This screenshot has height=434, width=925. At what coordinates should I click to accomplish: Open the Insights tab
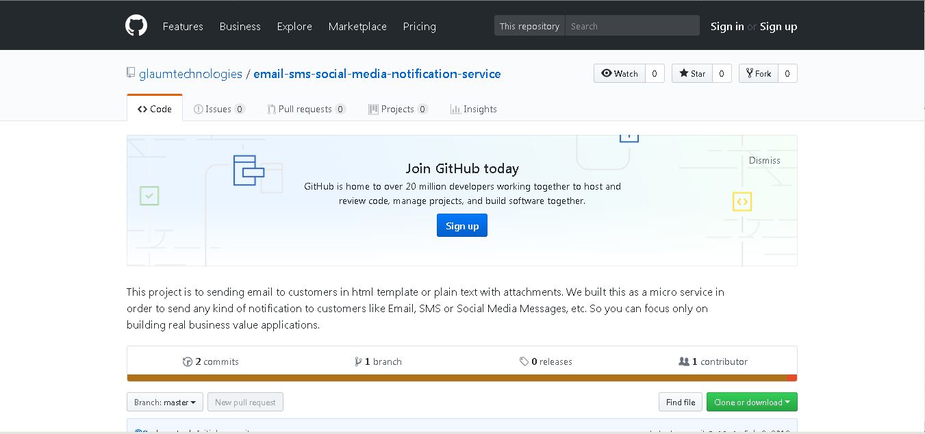(474, 109)
